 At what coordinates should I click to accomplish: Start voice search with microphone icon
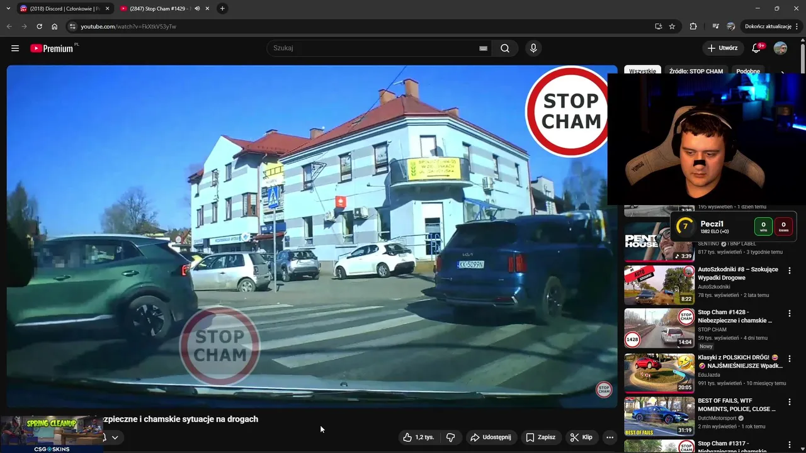point(534,48)
